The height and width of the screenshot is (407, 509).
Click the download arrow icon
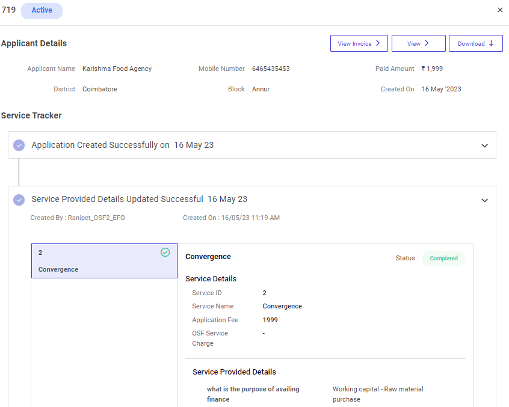pyautogui.click(x=491, y=43)
